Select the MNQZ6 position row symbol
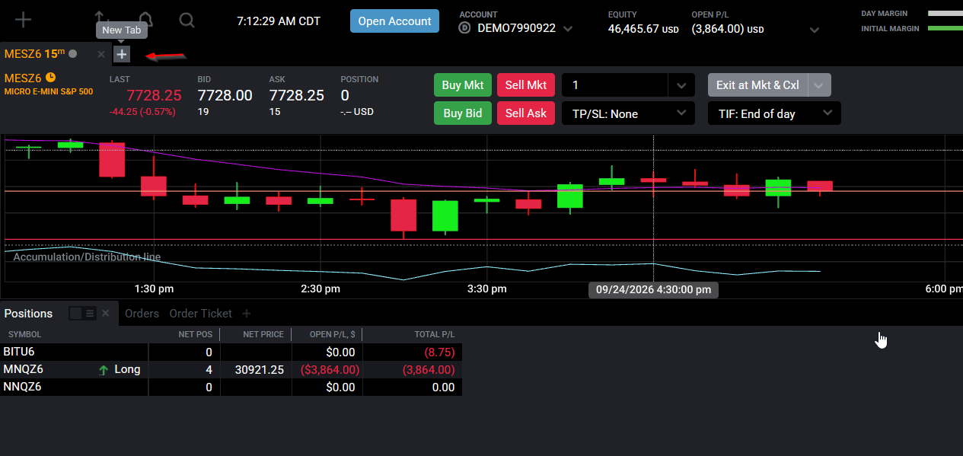 [23, 370]
